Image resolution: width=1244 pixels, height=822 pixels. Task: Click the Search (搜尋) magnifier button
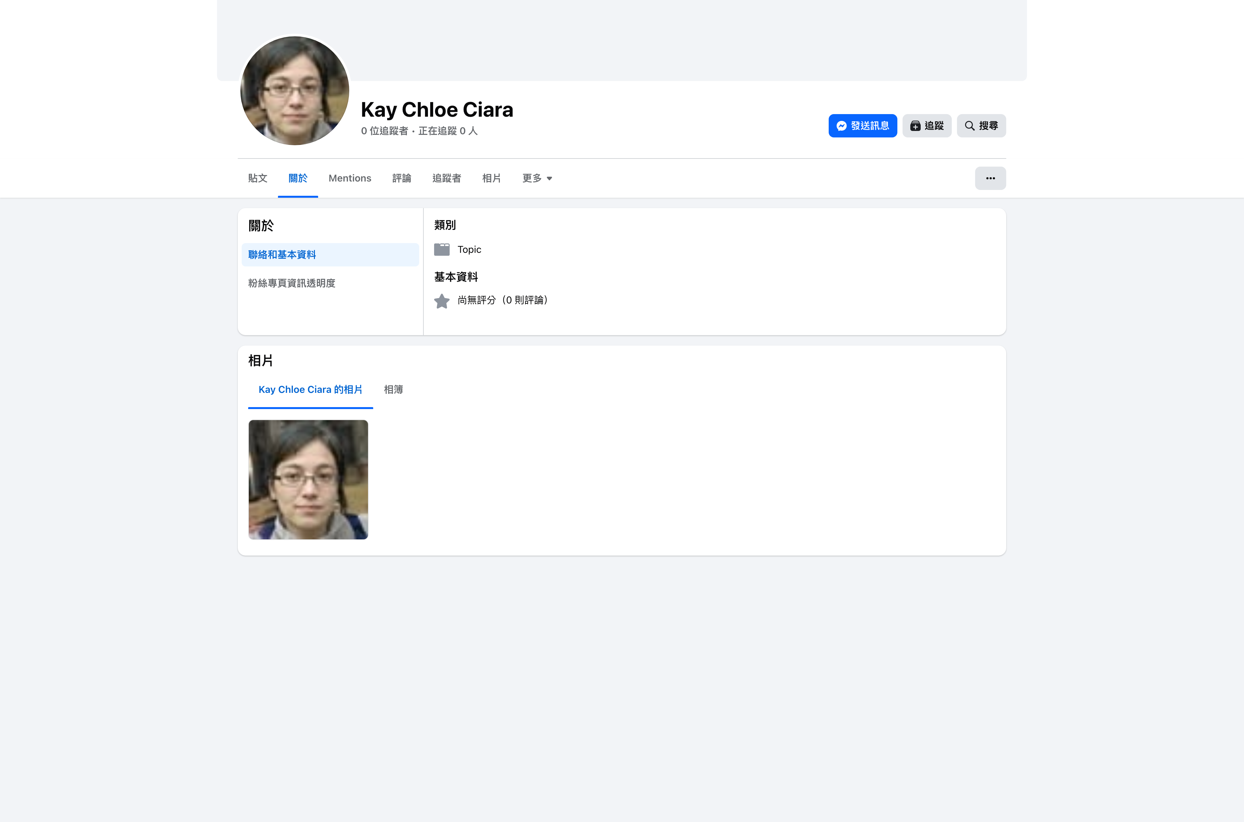[981, 126]
